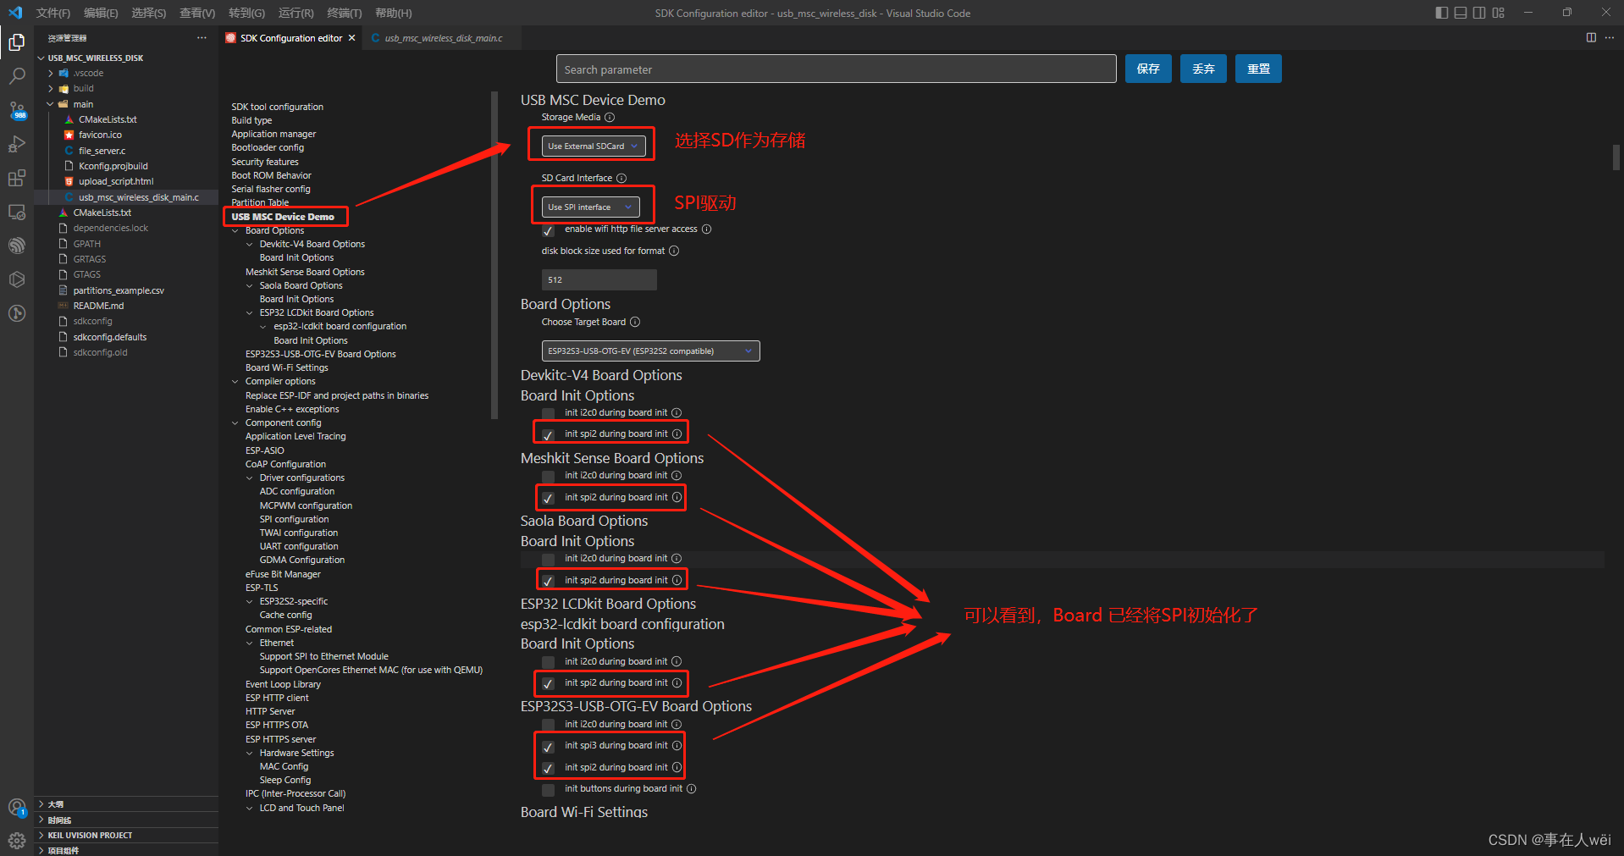Image resolution: width=1624 pixels, height=856 pixels.
Task: Click the main editor vertical scrollbar
Action: (x=1616, y=157)
